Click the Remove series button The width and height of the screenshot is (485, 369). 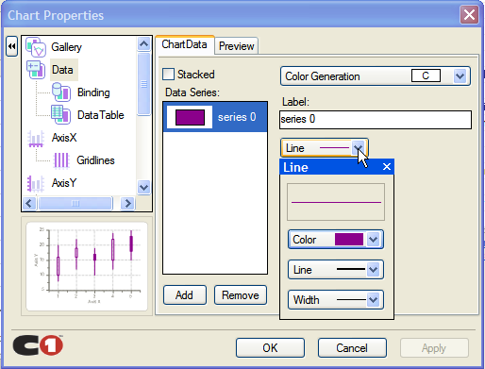pos(241,295)
